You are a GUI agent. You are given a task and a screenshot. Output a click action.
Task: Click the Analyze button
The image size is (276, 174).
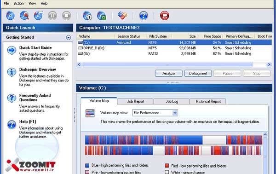pos(169,74)
